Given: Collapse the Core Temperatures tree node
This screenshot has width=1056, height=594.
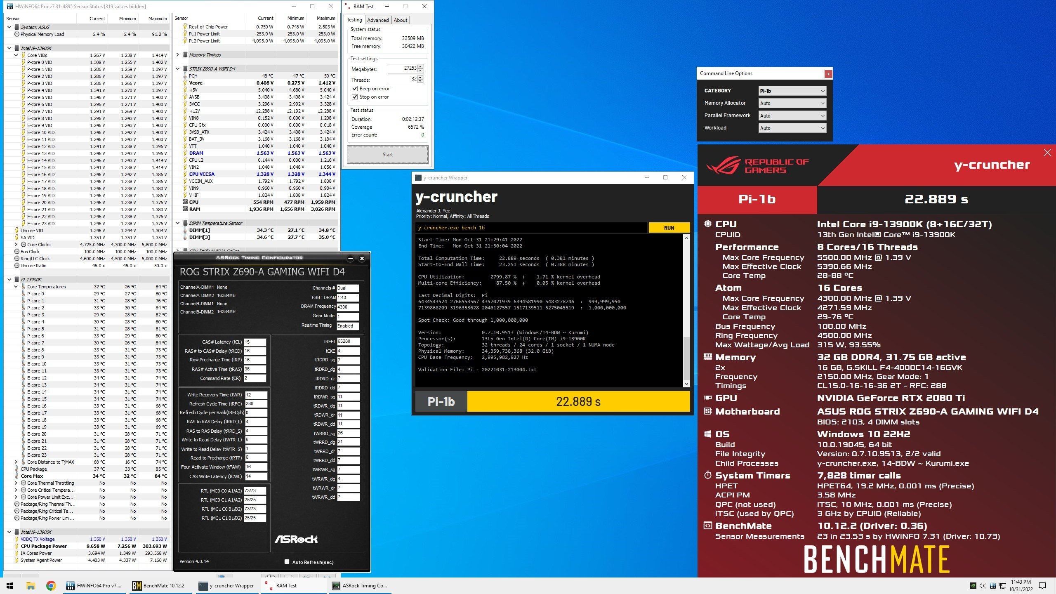Looking at the screenshot, I should pos(16,287).
